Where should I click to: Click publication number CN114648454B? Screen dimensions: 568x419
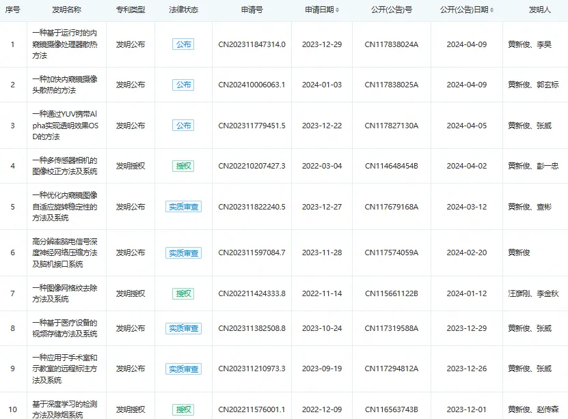(x=392, y=166)
